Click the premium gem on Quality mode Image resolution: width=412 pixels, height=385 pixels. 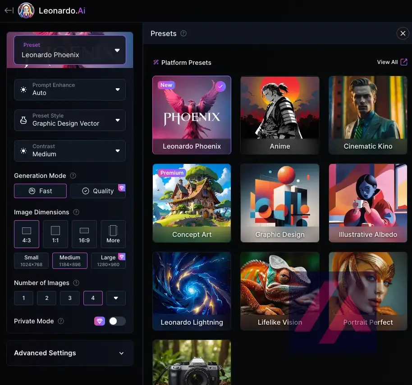coord(122,188)
